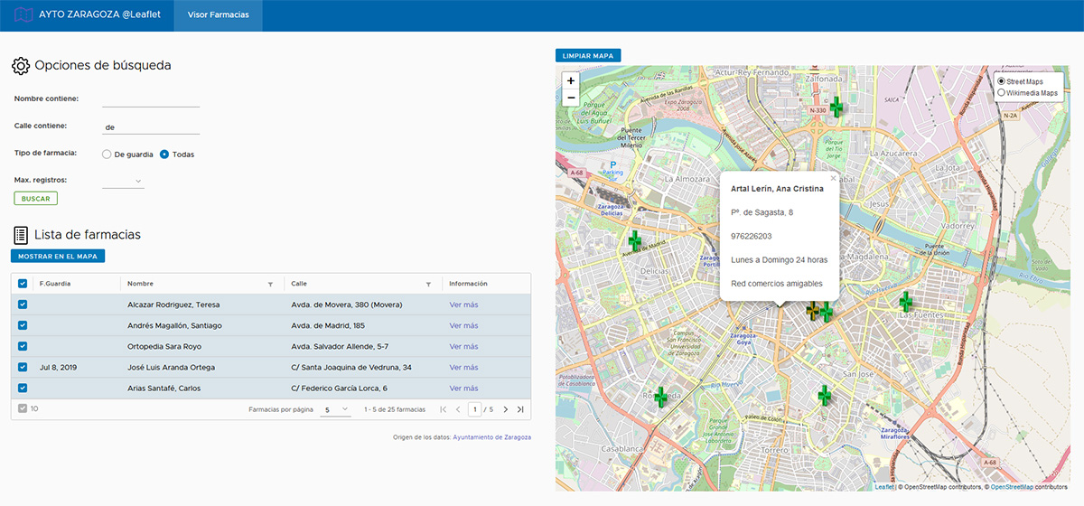Switch map layer to Wikimedia Maps
This screenshot has height=506, width=1084.
(1002, 92)
